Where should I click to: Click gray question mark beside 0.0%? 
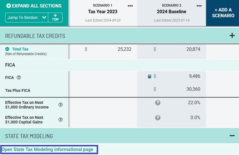coord(158,117)
